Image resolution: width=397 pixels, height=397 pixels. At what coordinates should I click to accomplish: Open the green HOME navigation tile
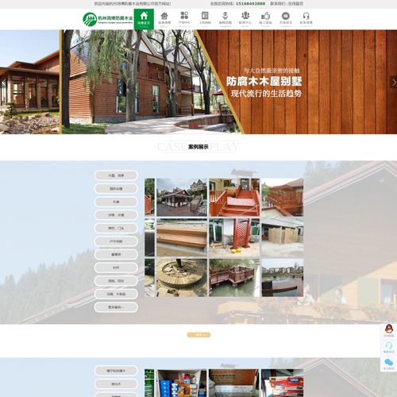click(x=144, y=19)
